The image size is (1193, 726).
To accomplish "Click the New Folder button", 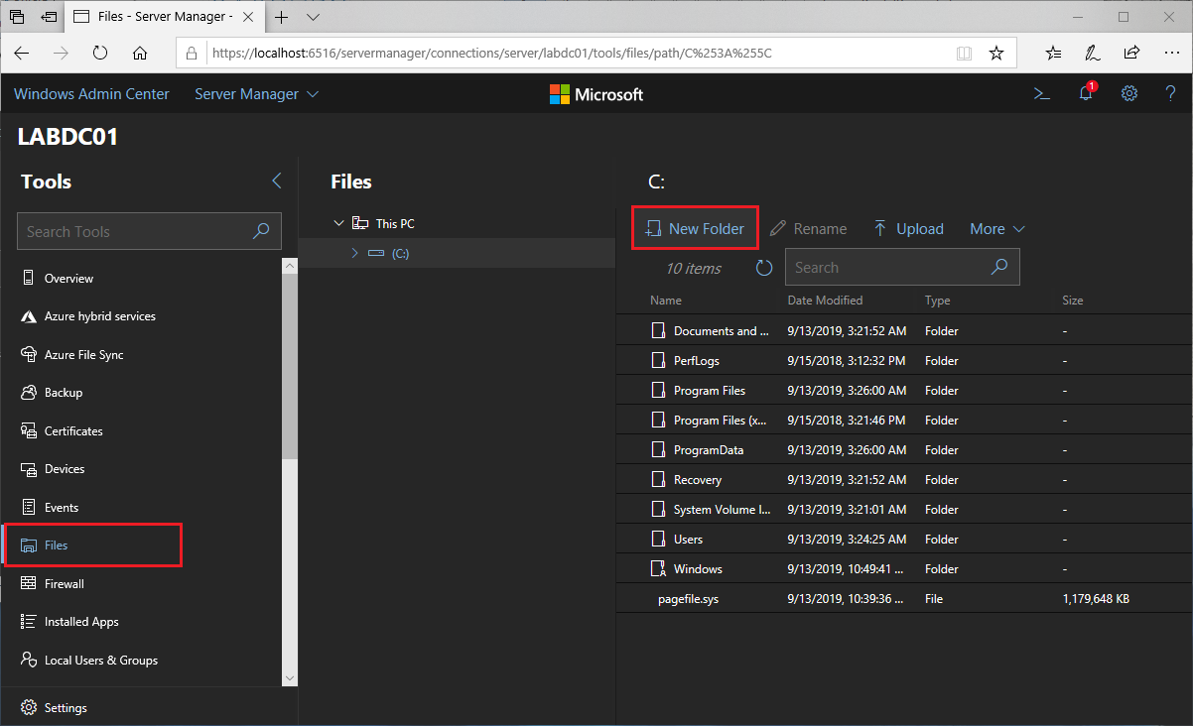I will pos(695,228).
